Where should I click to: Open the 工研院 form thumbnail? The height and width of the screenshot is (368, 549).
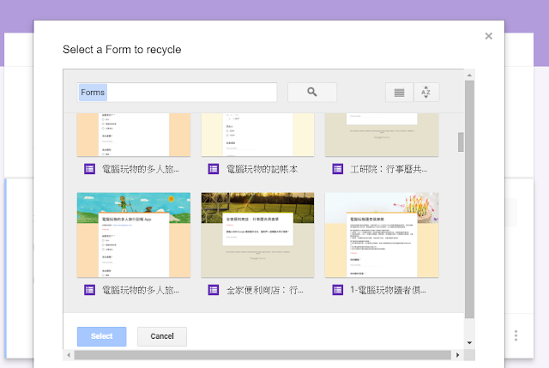pyautogui.click(x=382, y=135)
